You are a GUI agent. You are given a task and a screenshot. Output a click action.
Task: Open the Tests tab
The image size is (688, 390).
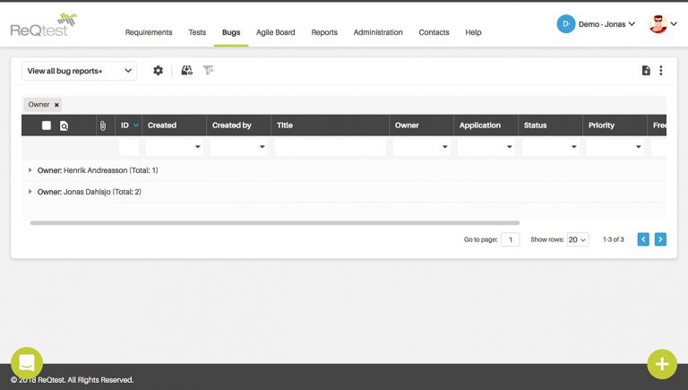click(197, 32)
